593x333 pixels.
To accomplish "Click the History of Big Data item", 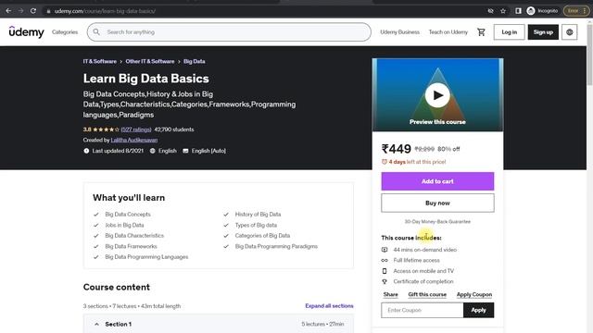I will 258,214.
